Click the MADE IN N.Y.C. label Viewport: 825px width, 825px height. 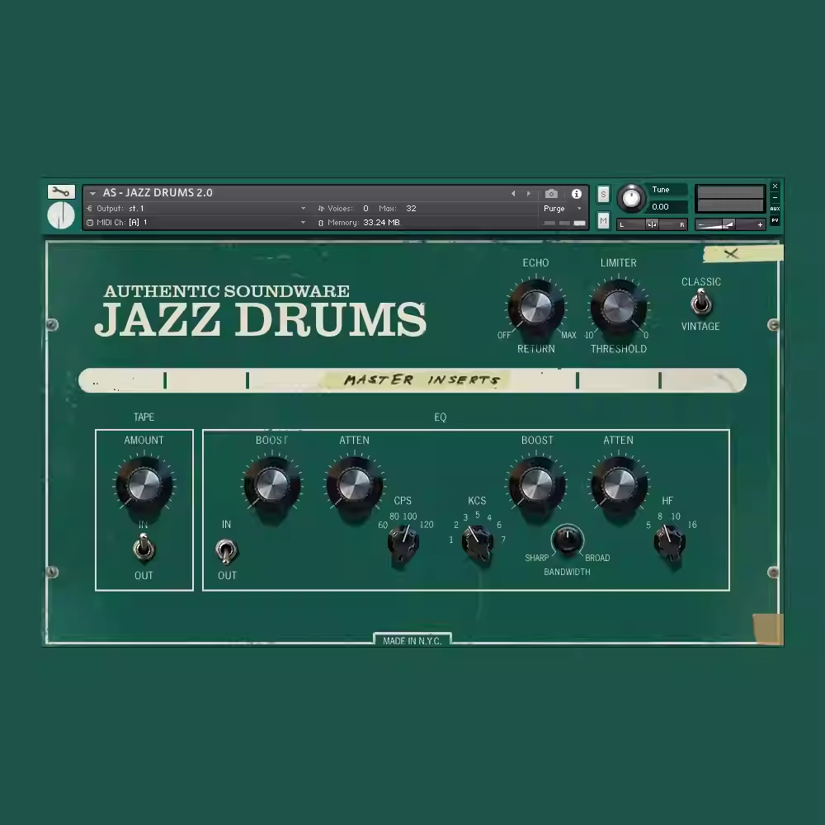[412, 640]
